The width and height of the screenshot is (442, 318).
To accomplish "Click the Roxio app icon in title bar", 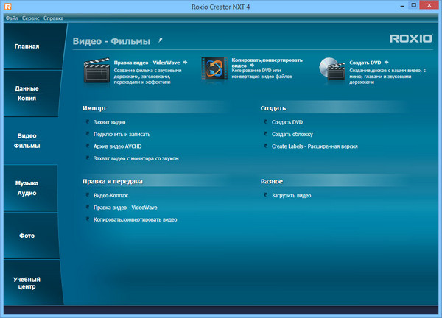I will 7,6.
